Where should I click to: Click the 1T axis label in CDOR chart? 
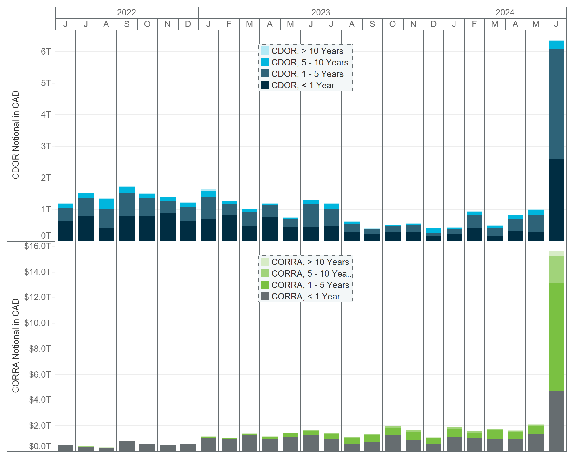[x=46, y=209]
